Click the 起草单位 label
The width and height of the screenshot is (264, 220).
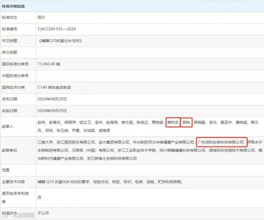(x=9, y=150)
